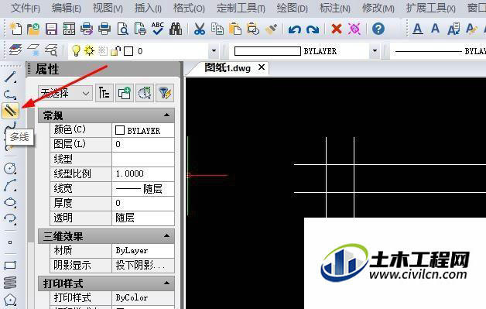
Task: Select the Line draw tool
Action: [x=10, y=77]
